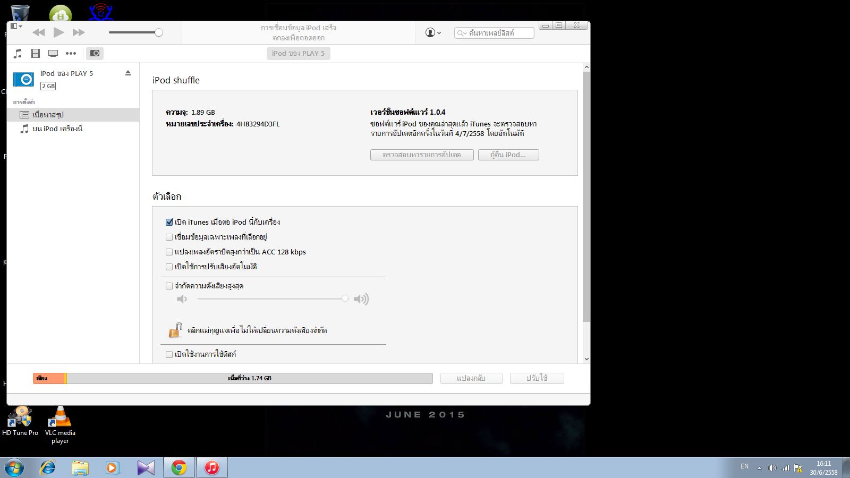Viewport: 850px width, 478px height.
Task: Click the padlock volume limit icon
Action: (175, 330)
